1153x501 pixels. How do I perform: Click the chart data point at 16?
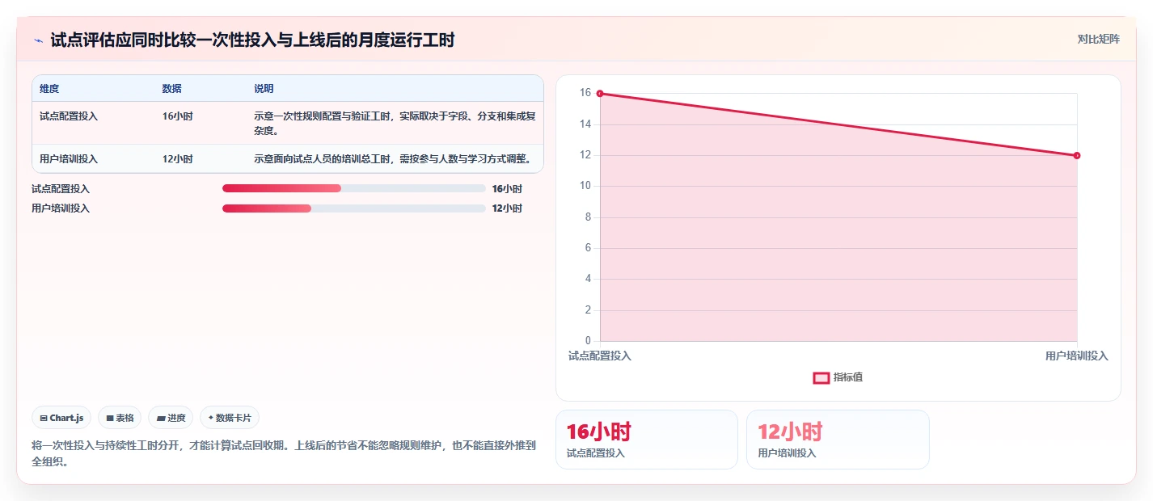(600, 94)
